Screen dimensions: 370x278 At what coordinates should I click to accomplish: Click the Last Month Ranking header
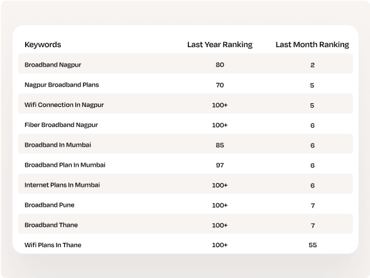[312, 45]
